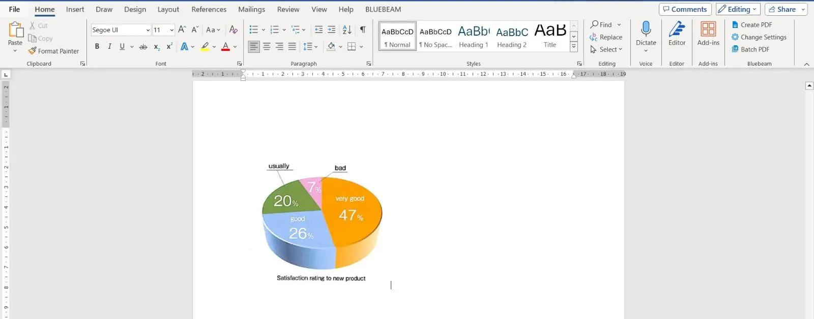Open the Comments pane

click(685, 9)
